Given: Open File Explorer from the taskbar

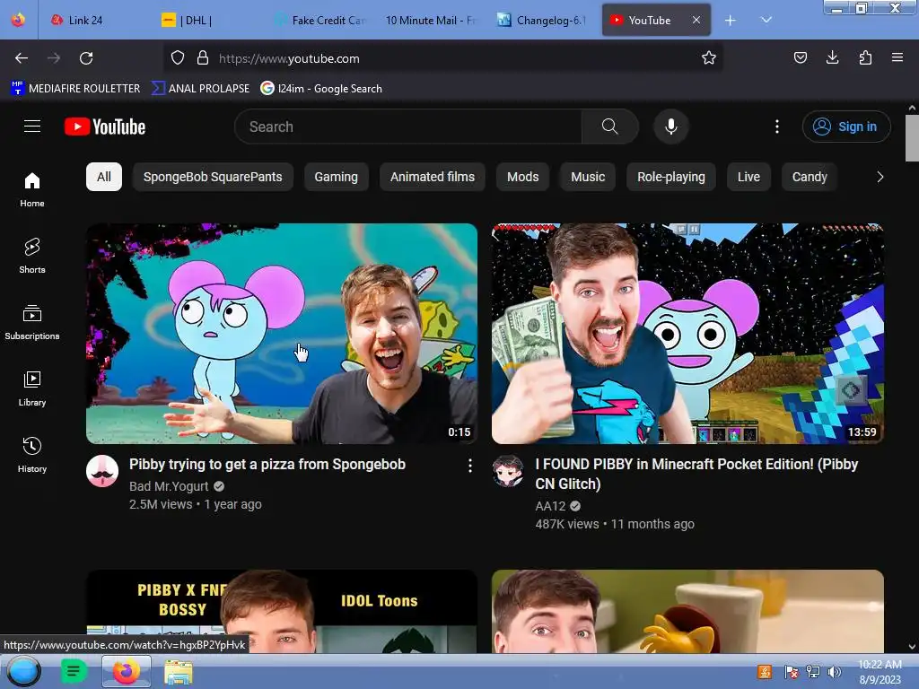Looking at the screenshot, I should pos(179,672).
